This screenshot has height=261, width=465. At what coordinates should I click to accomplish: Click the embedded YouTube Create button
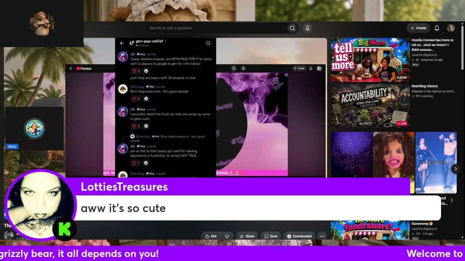299,68
